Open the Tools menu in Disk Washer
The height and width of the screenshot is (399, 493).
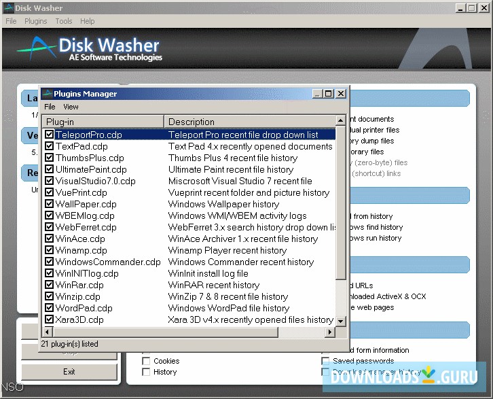(64, 21)
